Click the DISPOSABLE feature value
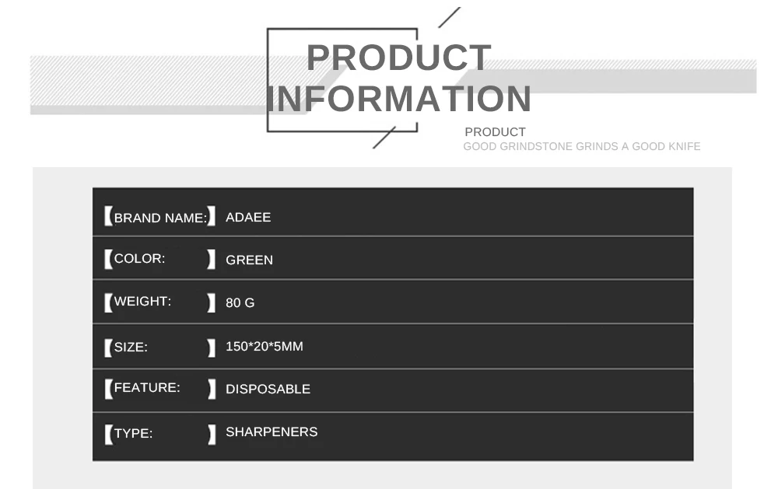 [268, 389]
